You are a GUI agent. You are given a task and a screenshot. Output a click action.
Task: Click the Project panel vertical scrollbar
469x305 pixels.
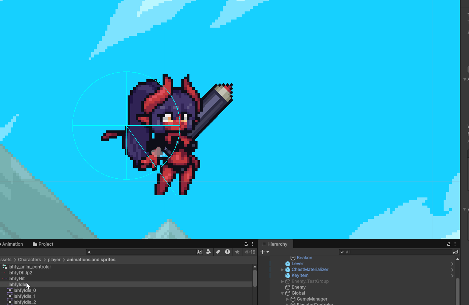click(255, 278)
